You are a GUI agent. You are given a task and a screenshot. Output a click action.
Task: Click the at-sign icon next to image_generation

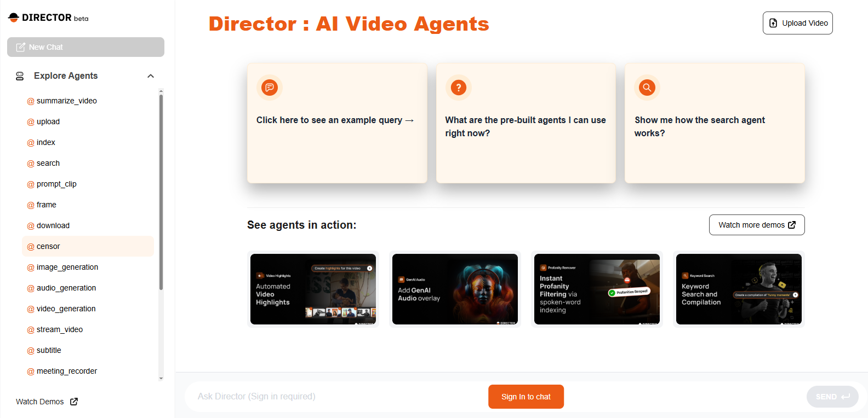point(31,268)
